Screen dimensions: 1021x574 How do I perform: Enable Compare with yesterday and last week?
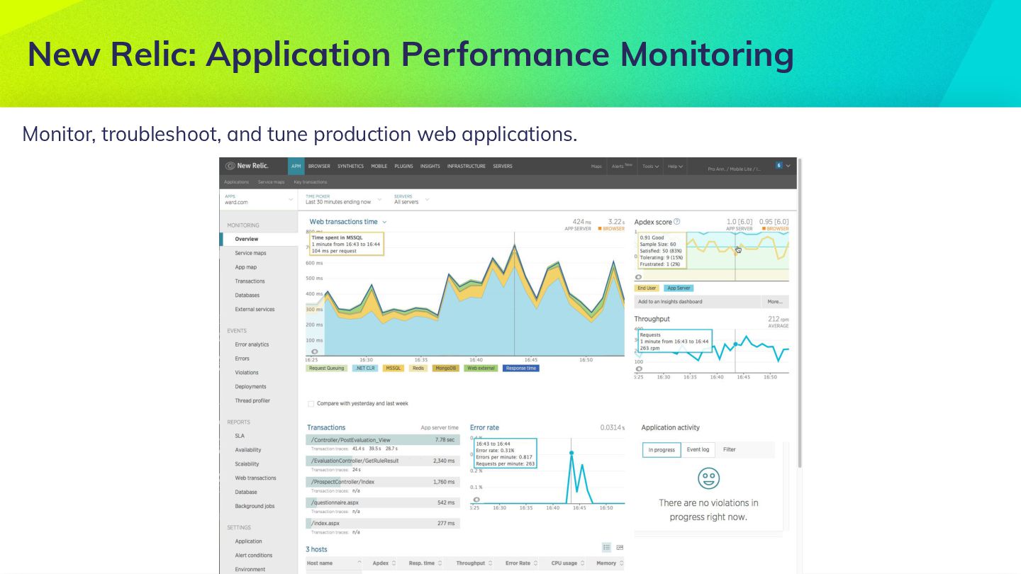(311, 404)
